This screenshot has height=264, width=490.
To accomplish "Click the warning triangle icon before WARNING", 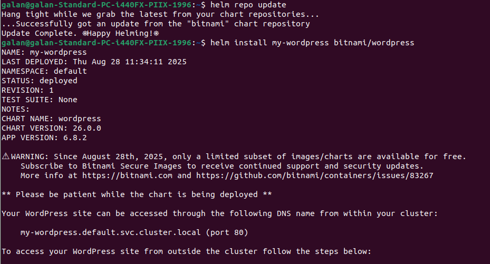I will pyautogui.click(x=6, y=156).
